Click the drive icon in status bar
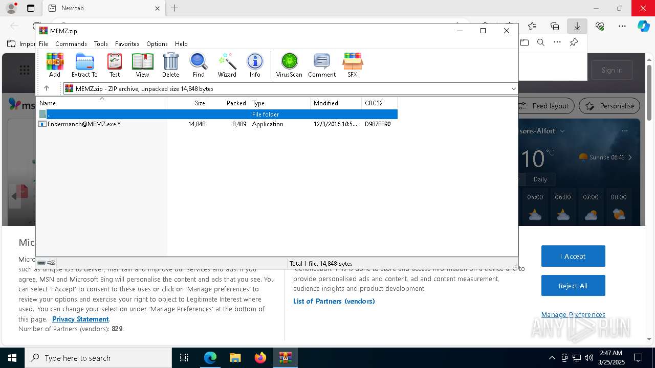This screenshot has height=368, width=655. (x=41, y=263)
